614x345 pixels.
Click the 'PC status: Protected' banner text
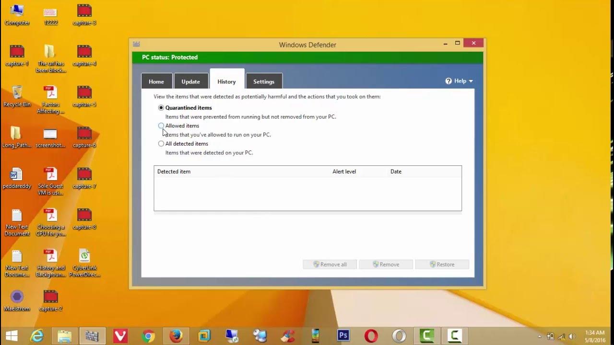[x=170, y=57]
